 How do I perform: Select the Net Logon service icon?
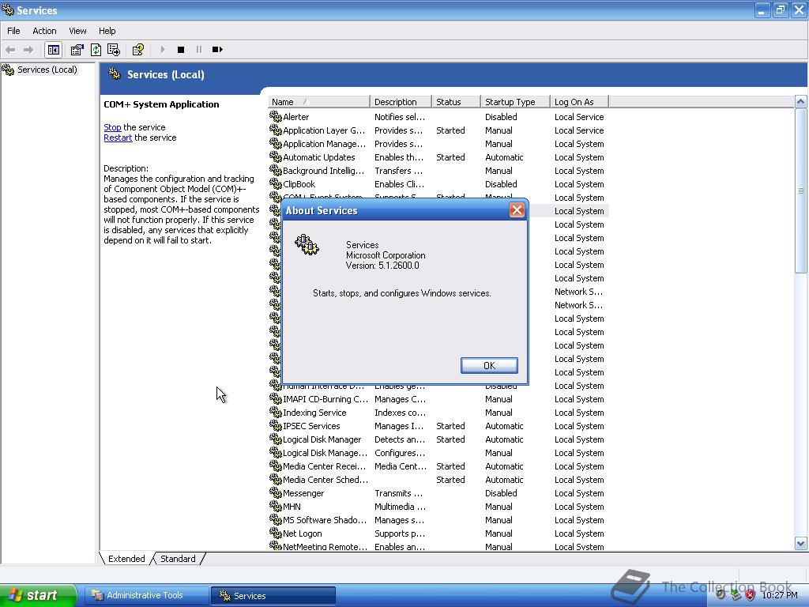(276, 533)
